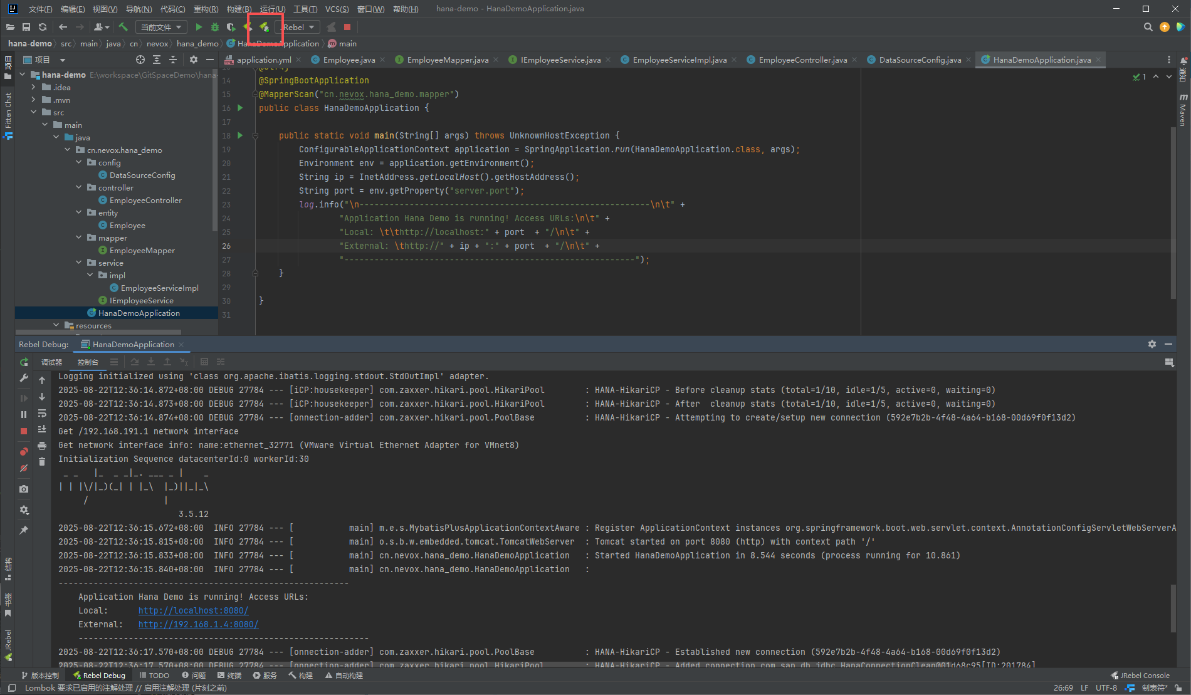Viewport: 1191px width, 695px height.
Task: Open the Rebel configuration dropdown
Action: tap(298, 27)
